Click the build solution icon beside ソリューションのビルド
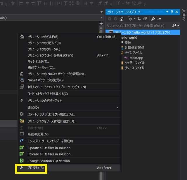187x180 pixels. [x=22, y=37]
